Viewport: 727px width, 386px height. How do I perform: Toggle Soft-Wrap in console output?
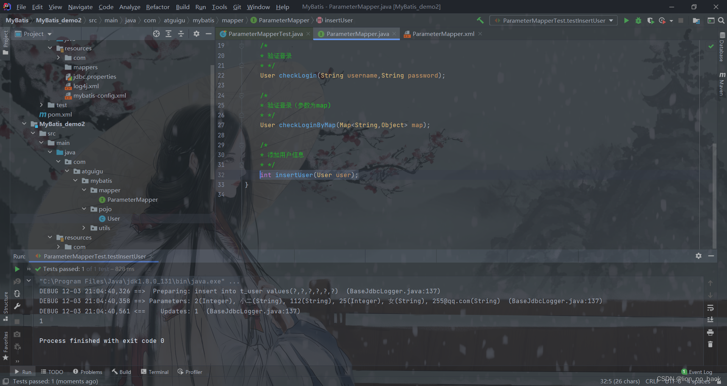tap(710, 308)
